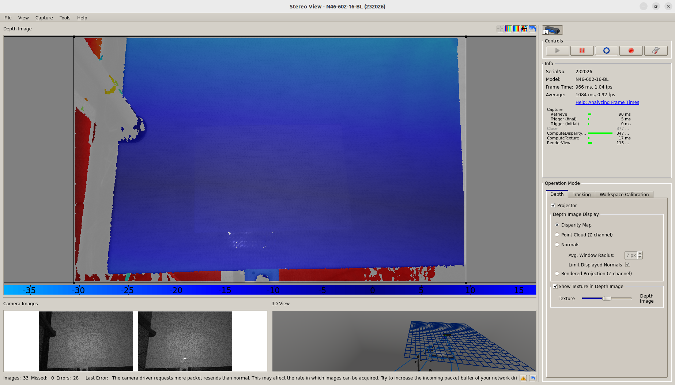This screenshot has height=385, width=675.
Task: Open the Tools menu
Action: coord(65,18)
